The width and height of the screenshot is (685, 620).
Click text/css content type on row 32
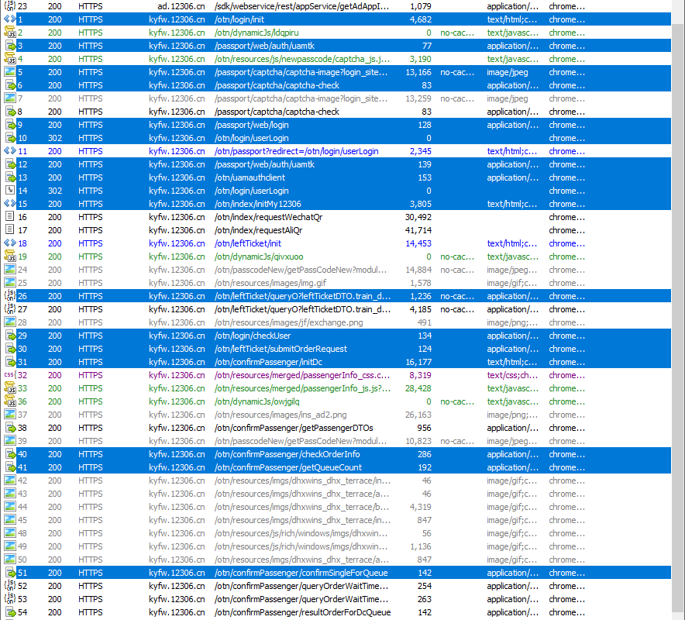point(512,375)
